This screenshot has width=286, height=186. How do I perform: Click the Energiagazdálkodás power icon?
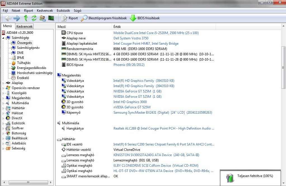[13, 68]
